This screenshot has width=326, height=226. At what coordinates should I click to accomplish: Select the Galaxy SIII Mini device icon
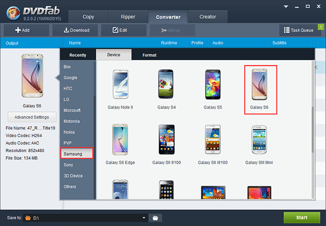pyautogui.click(x=259, y=140)
